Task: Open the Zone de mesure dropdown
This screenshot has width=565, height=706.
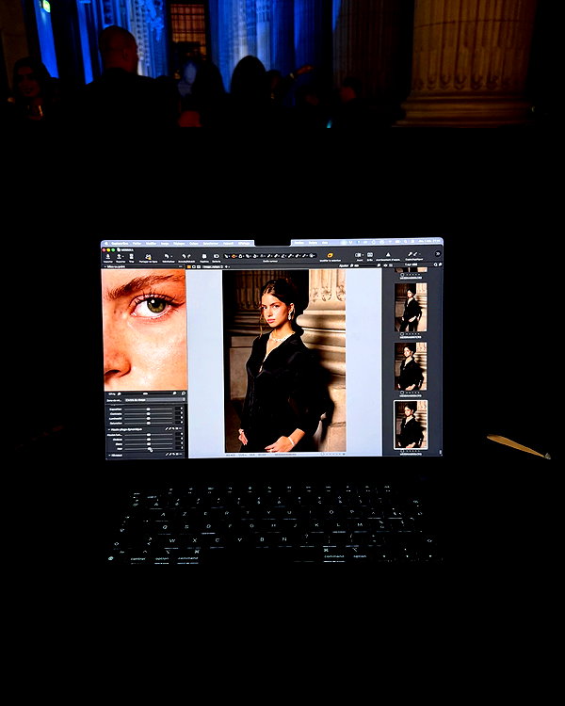Action: (154, 400)
